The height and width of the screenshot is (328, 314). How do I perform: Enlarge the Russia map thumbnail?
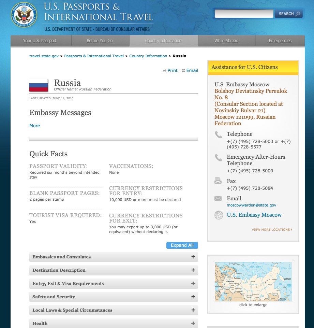tap(253, 282)
